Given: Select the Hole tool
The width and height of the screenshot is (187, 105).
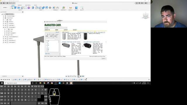Looking at the screenshot, I should pyautogui.click(x=22, y=8).
